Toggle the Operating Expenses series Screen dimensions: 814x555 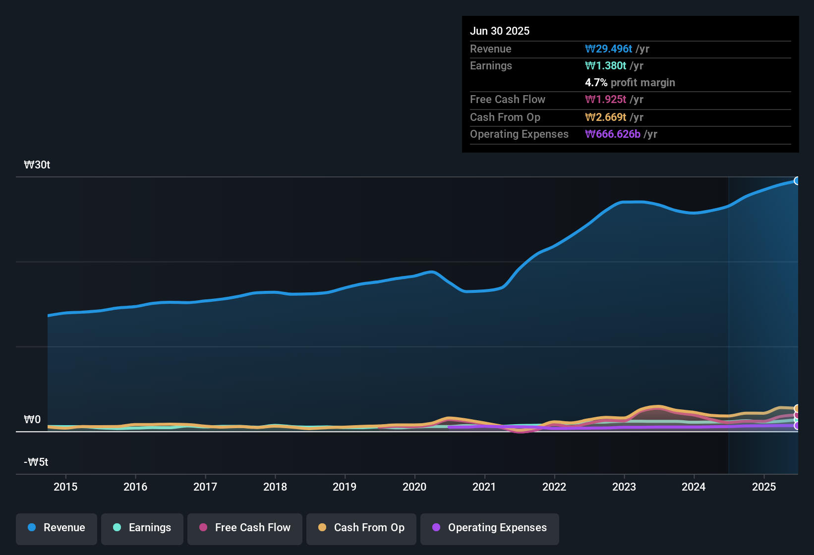(x=490, y=528)
